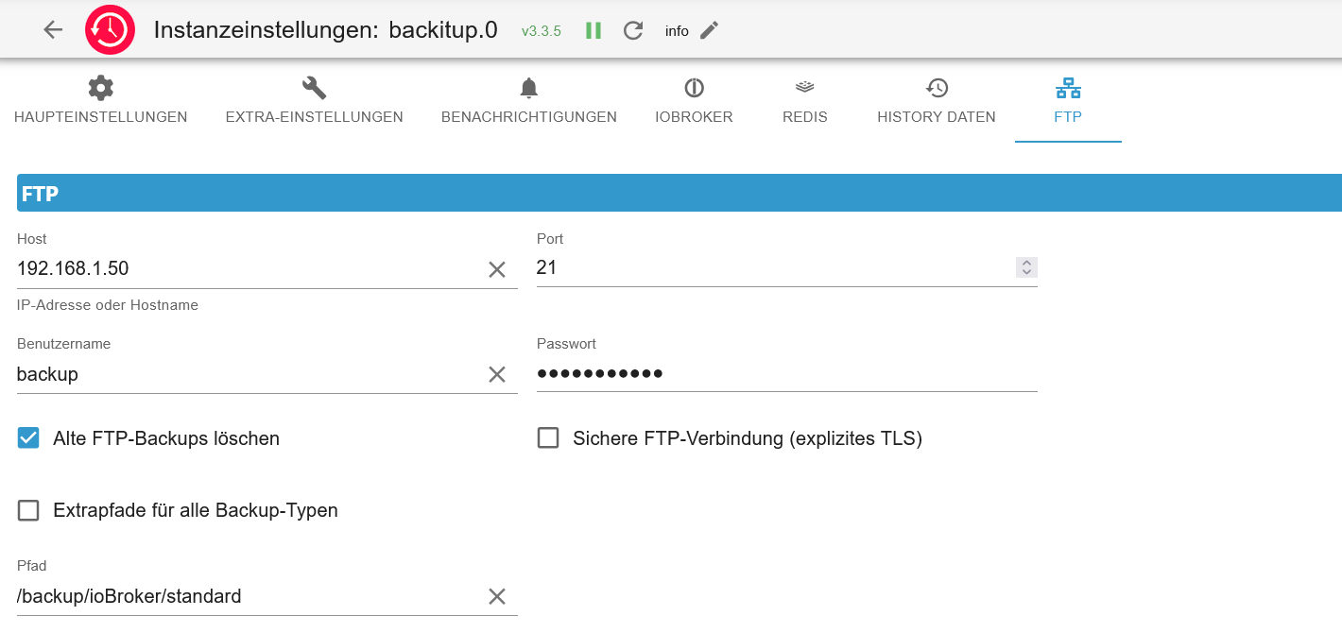The width and height of the screenshot is (1342, 633).
Task: Clear the Host field with X
Action: 497,269
